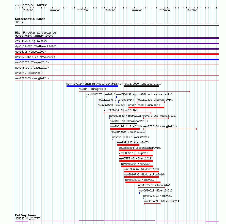The height and width of the screenshot is (224, 226).
Task: Click the 7676500 ruler position
Action: coord(28,10)
